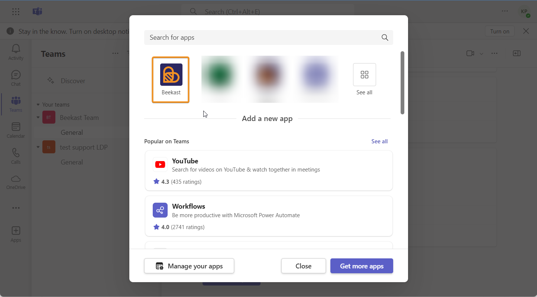Click Turn on for desktop notifications
The image size is (537, 297).
coord(500,31)
